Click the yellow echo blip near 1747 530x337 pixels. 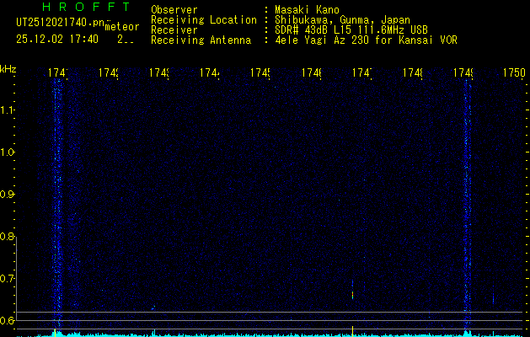(x=352, y=294)
